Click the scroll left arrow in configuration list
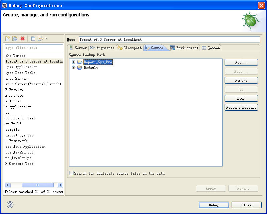The width and height of the screenshot is (267, 214). (8, 185)
